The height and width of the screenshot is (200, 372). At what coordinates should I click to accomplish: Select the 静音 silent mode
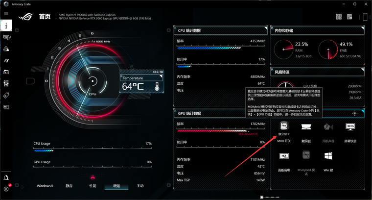(69, 186)
